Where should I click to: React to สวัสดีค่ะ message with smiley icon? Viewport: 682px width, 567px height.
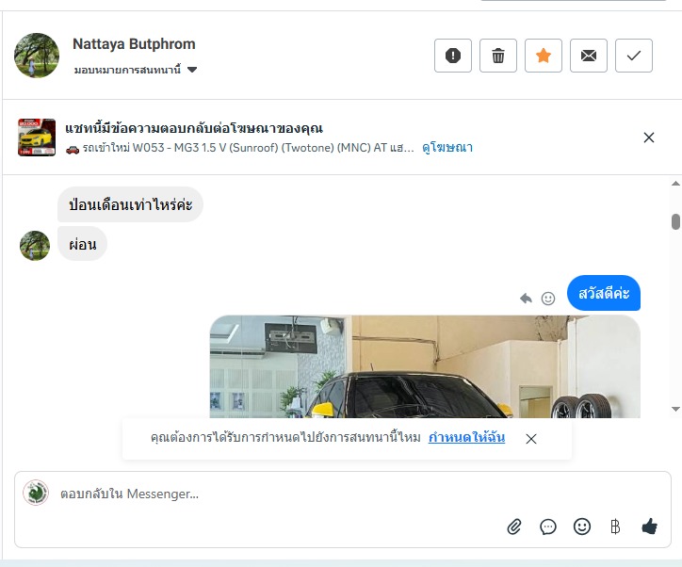pos(548,299)
